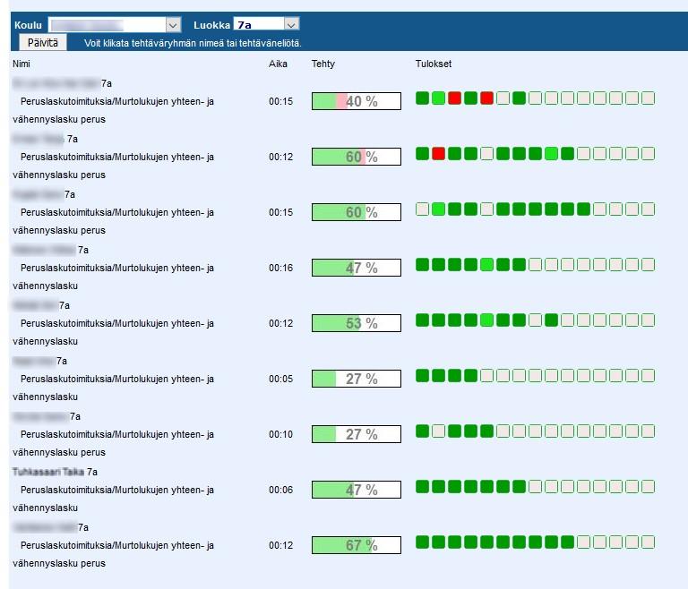Click the light green square in the 40 % row
The width and height of the screenshot is (688, 589).
coord(438,98)
